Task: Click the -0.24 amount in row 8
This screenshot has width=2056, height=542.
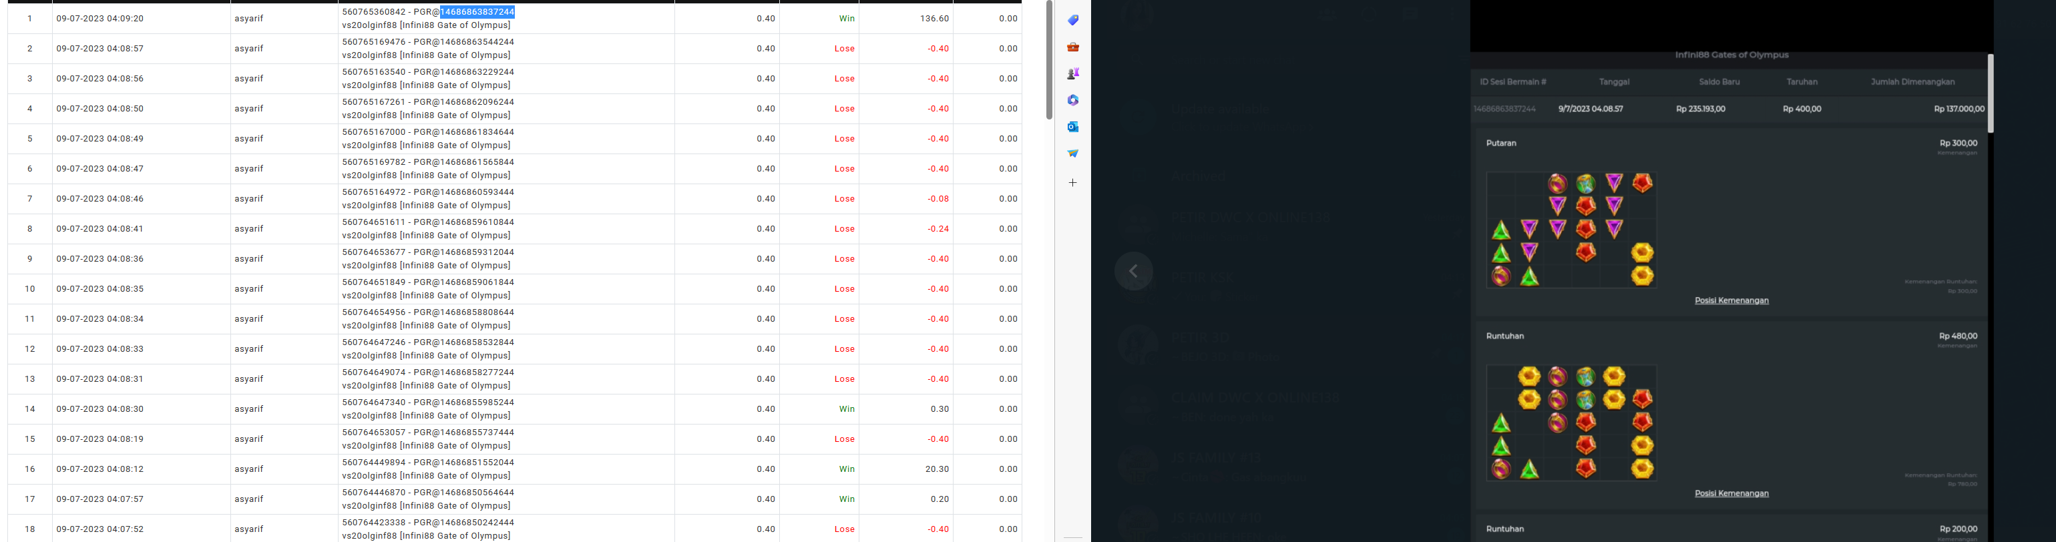Action: (938, 229)
